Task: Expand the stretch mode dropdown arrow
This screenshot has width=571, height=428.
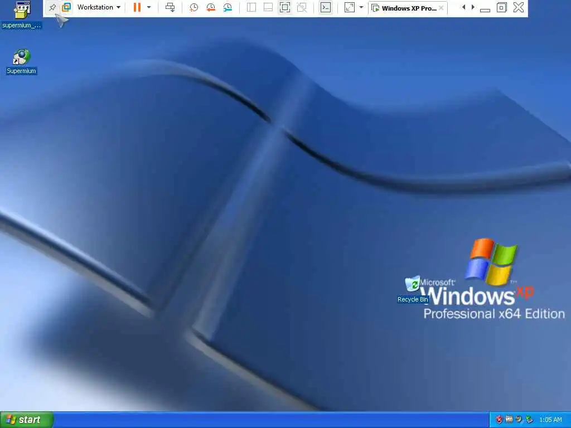Action: (x=361, y=7)
